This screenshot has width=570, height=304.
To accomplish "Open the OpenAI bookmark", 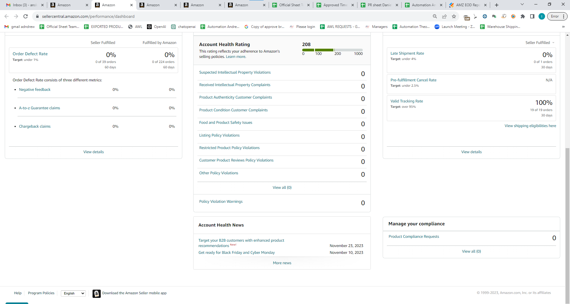I will coord(156,27).
